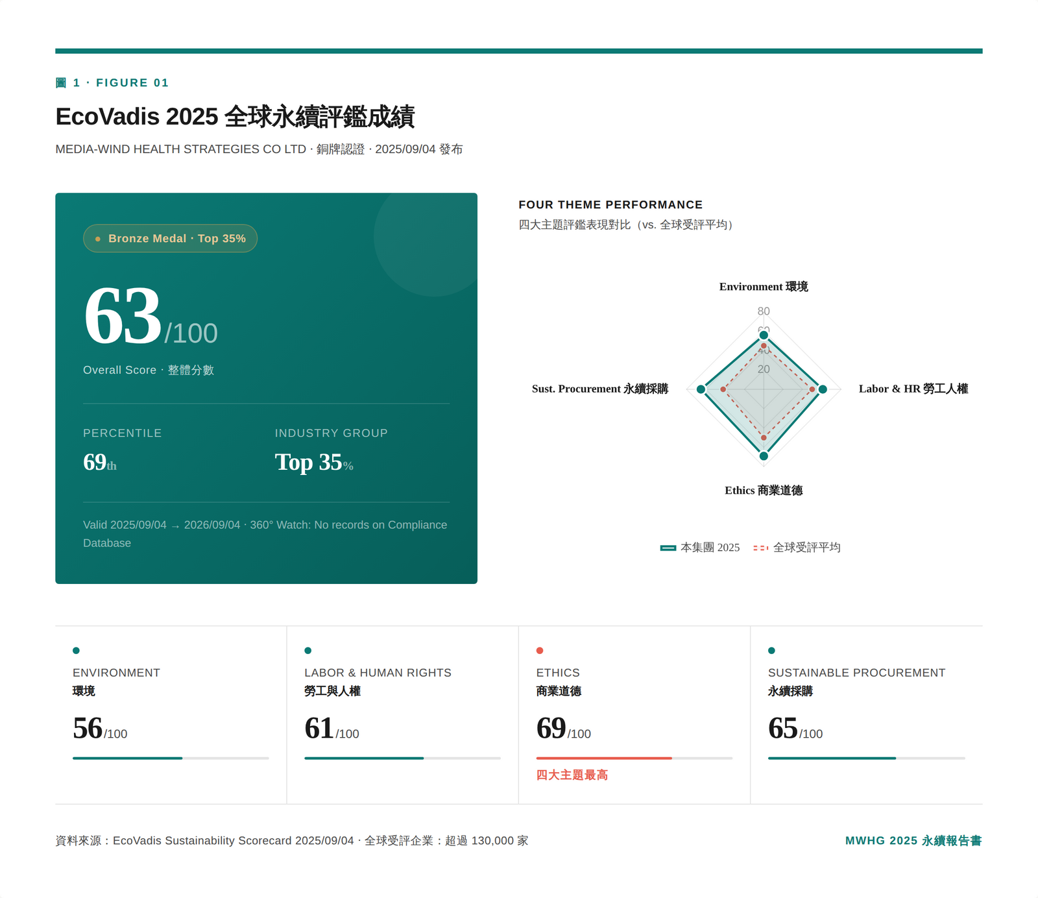Select the Labor score 61
Screen dimensions: 1038x898
tap(319, 728)
